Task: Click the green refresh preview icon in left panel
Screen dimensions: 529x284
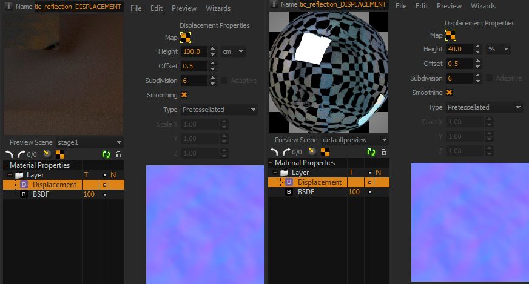Action: point(107,154)
